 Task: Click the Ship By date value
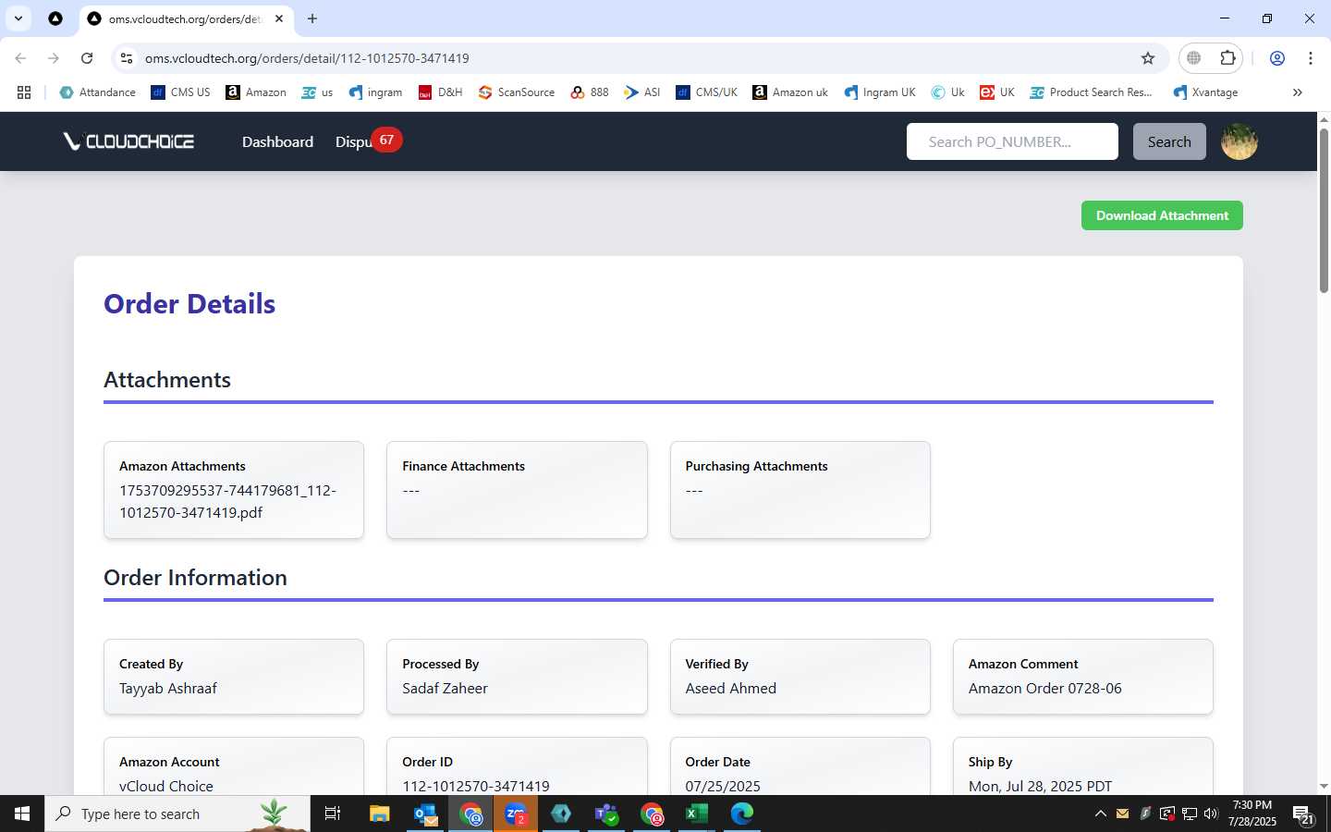[x=1040, y=786]
